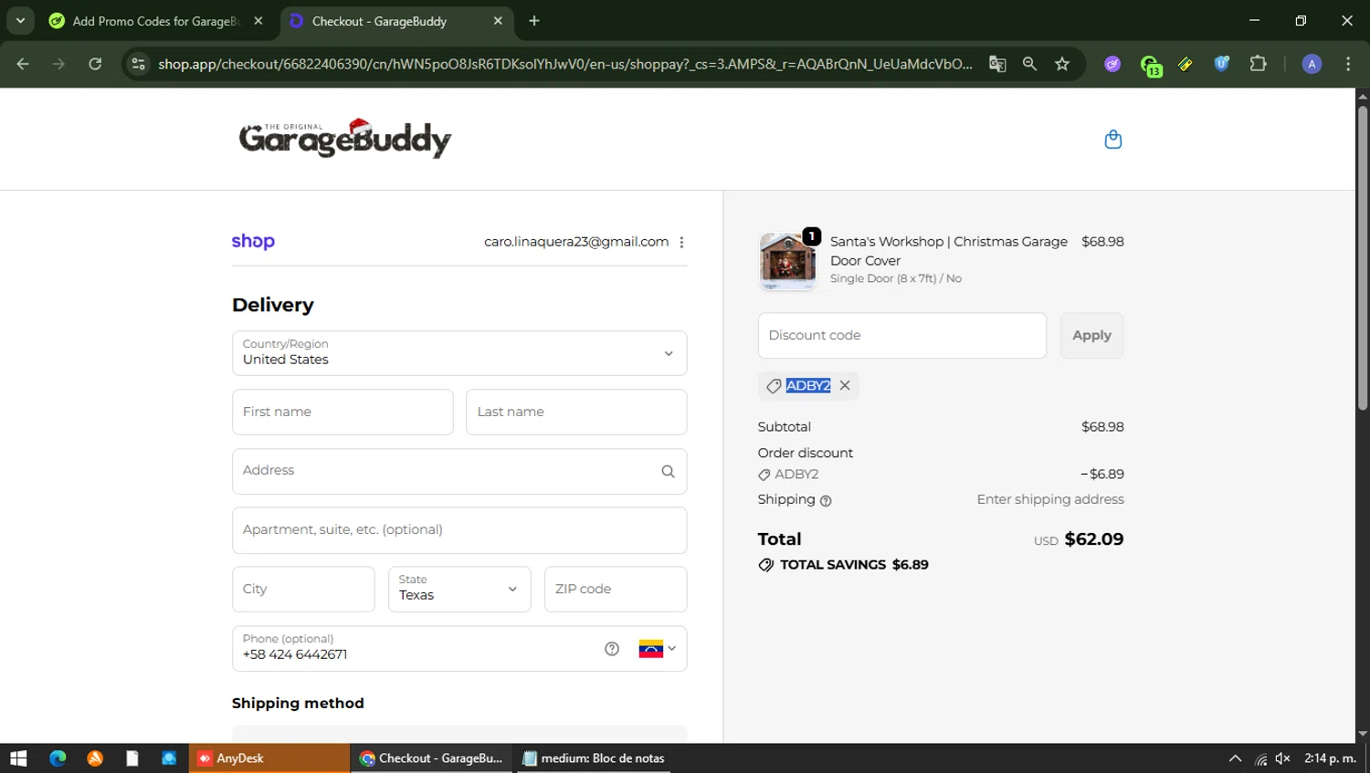The image size is (1370, 773).
Task: Open a new browser tab
Action: [534, 21]
